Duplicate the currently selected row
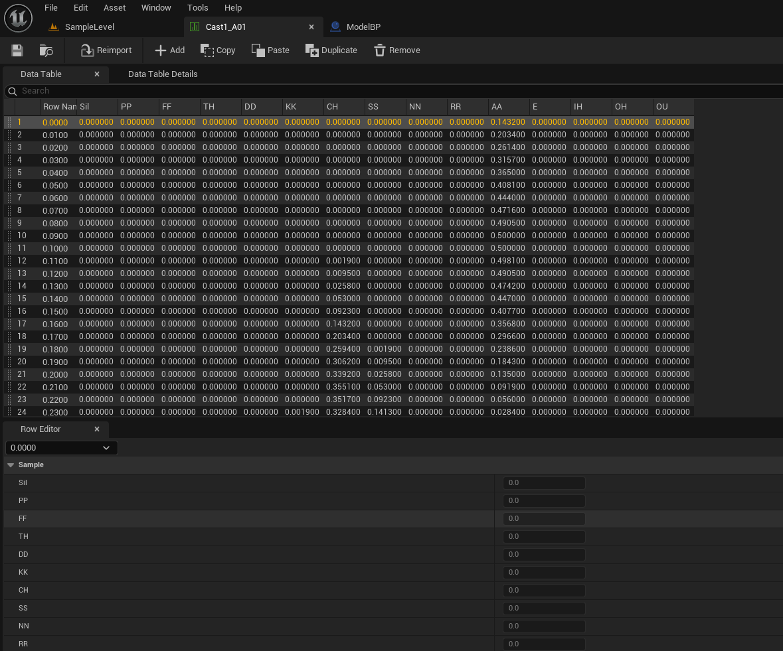This screenshot has height=651, width=783. point(331,50)
